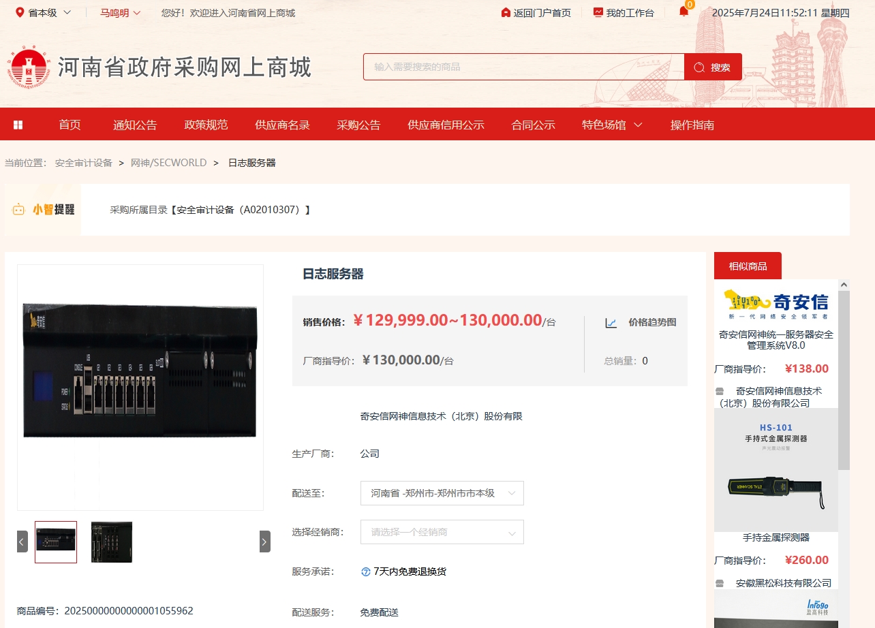875x628 pixels.
Task: Open the 手持金属探测器 product link
Action: click(x=776, y=537)
